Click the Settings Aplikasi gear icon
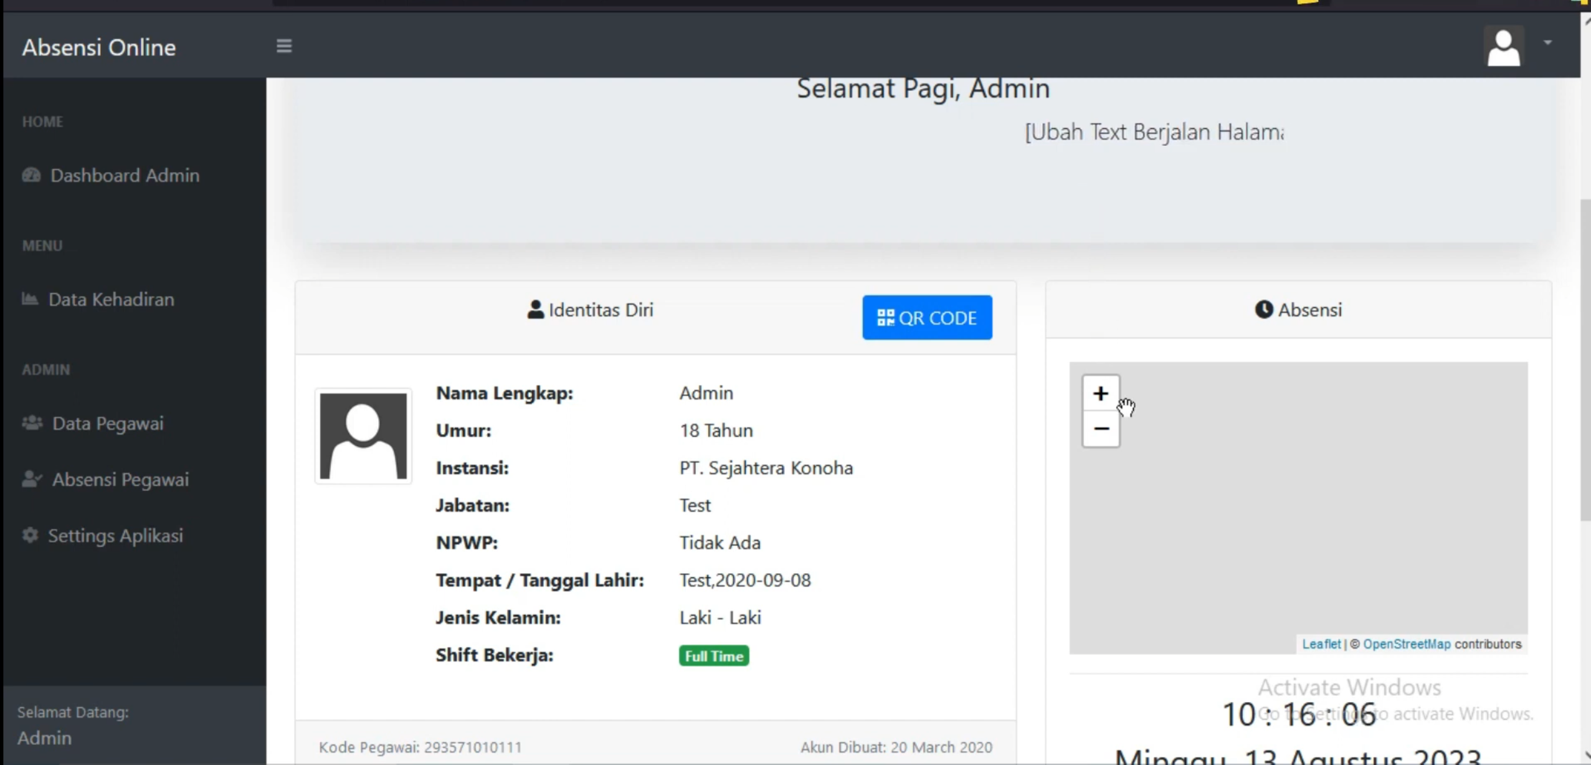 [x=30, y=535]
